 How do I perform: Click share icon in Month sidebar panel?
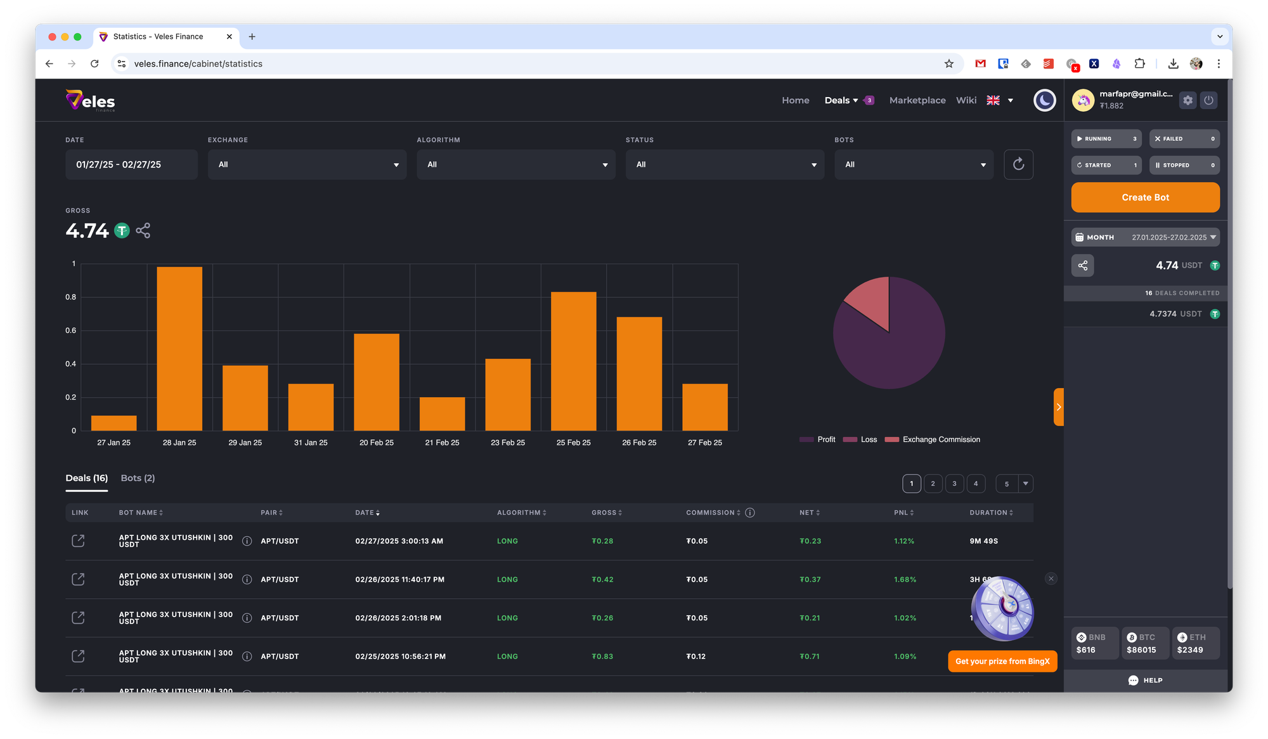point(1083,265)
